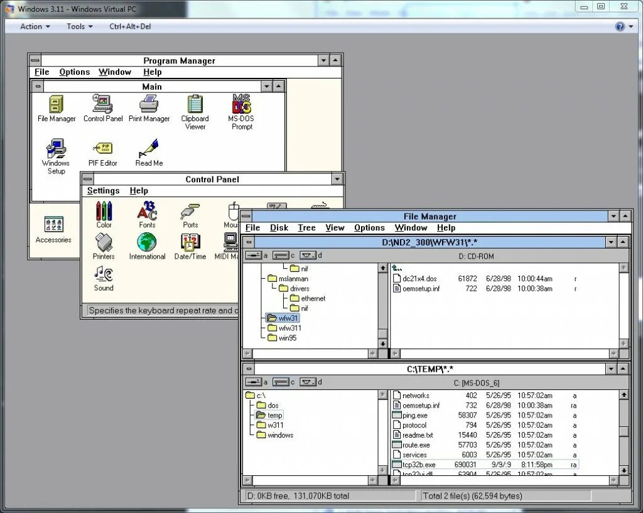Open Color settings in Control Panel
Image resolution: width=643 pixels, height=513 pixels.
tap(104, 215)
